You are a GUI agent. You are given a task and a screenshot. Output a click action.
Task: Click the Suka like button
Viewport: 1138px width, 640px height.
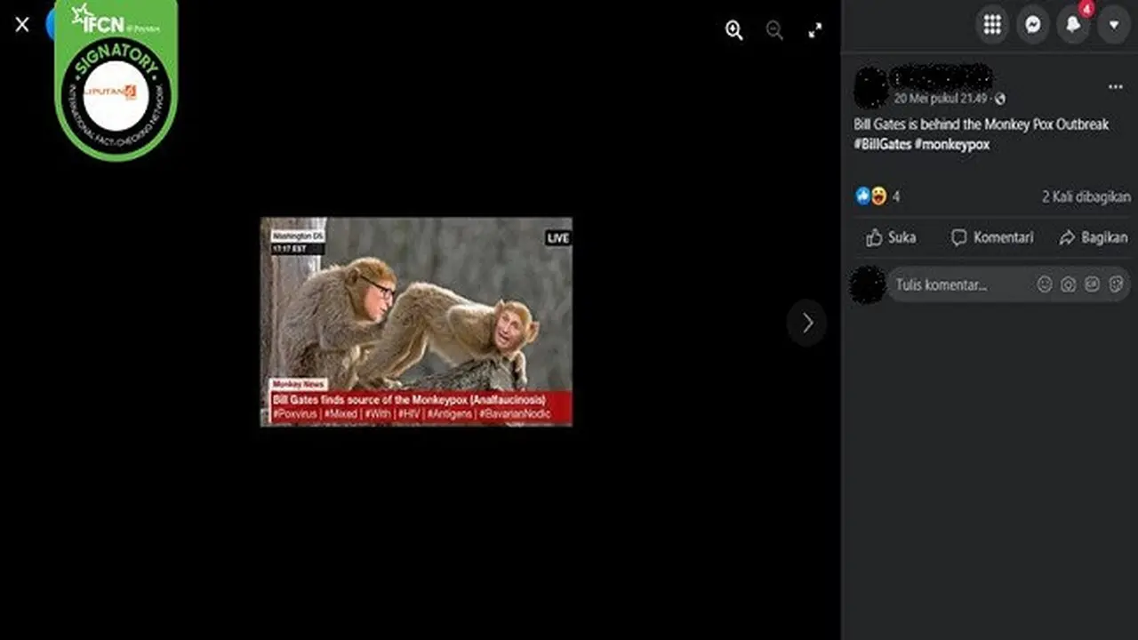click(891, 237)
